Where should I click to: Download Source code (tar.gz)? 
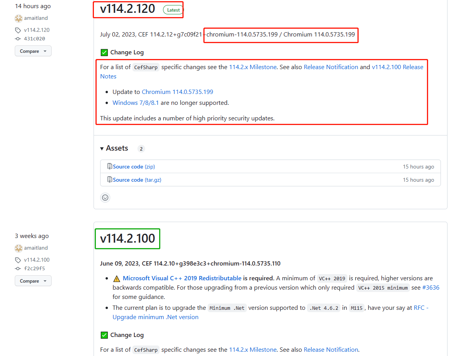coord(137,180)
